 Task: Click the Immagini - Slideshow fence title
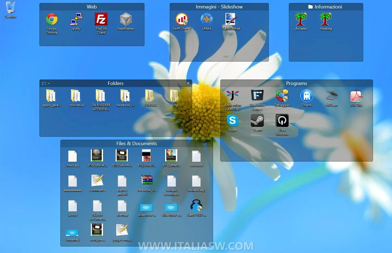(219, 7)
